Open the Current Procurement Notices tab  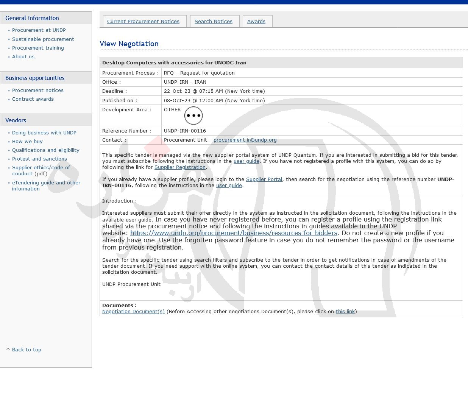[x=143, y=22]
